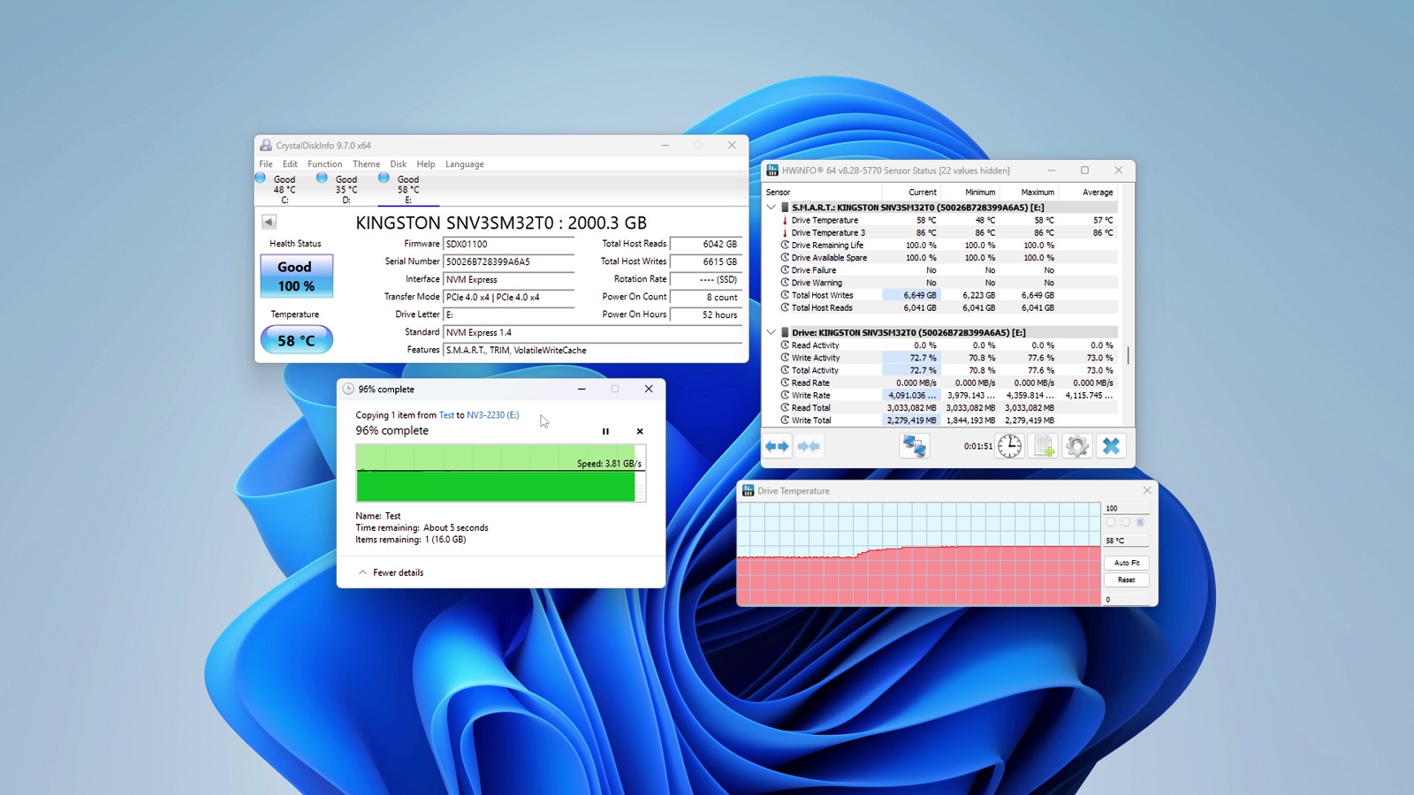Screen dimensions: 1414x795
Task: Collapse copy dialog with Fewer details
Action: 391,572
